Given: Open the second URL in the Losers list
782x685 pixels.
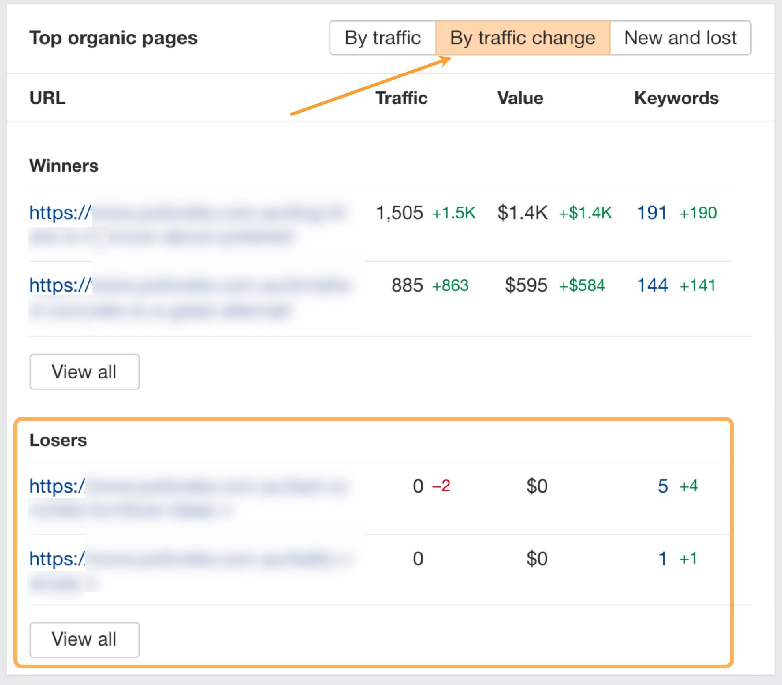Looking at the screenshot, I should [158, 558].
